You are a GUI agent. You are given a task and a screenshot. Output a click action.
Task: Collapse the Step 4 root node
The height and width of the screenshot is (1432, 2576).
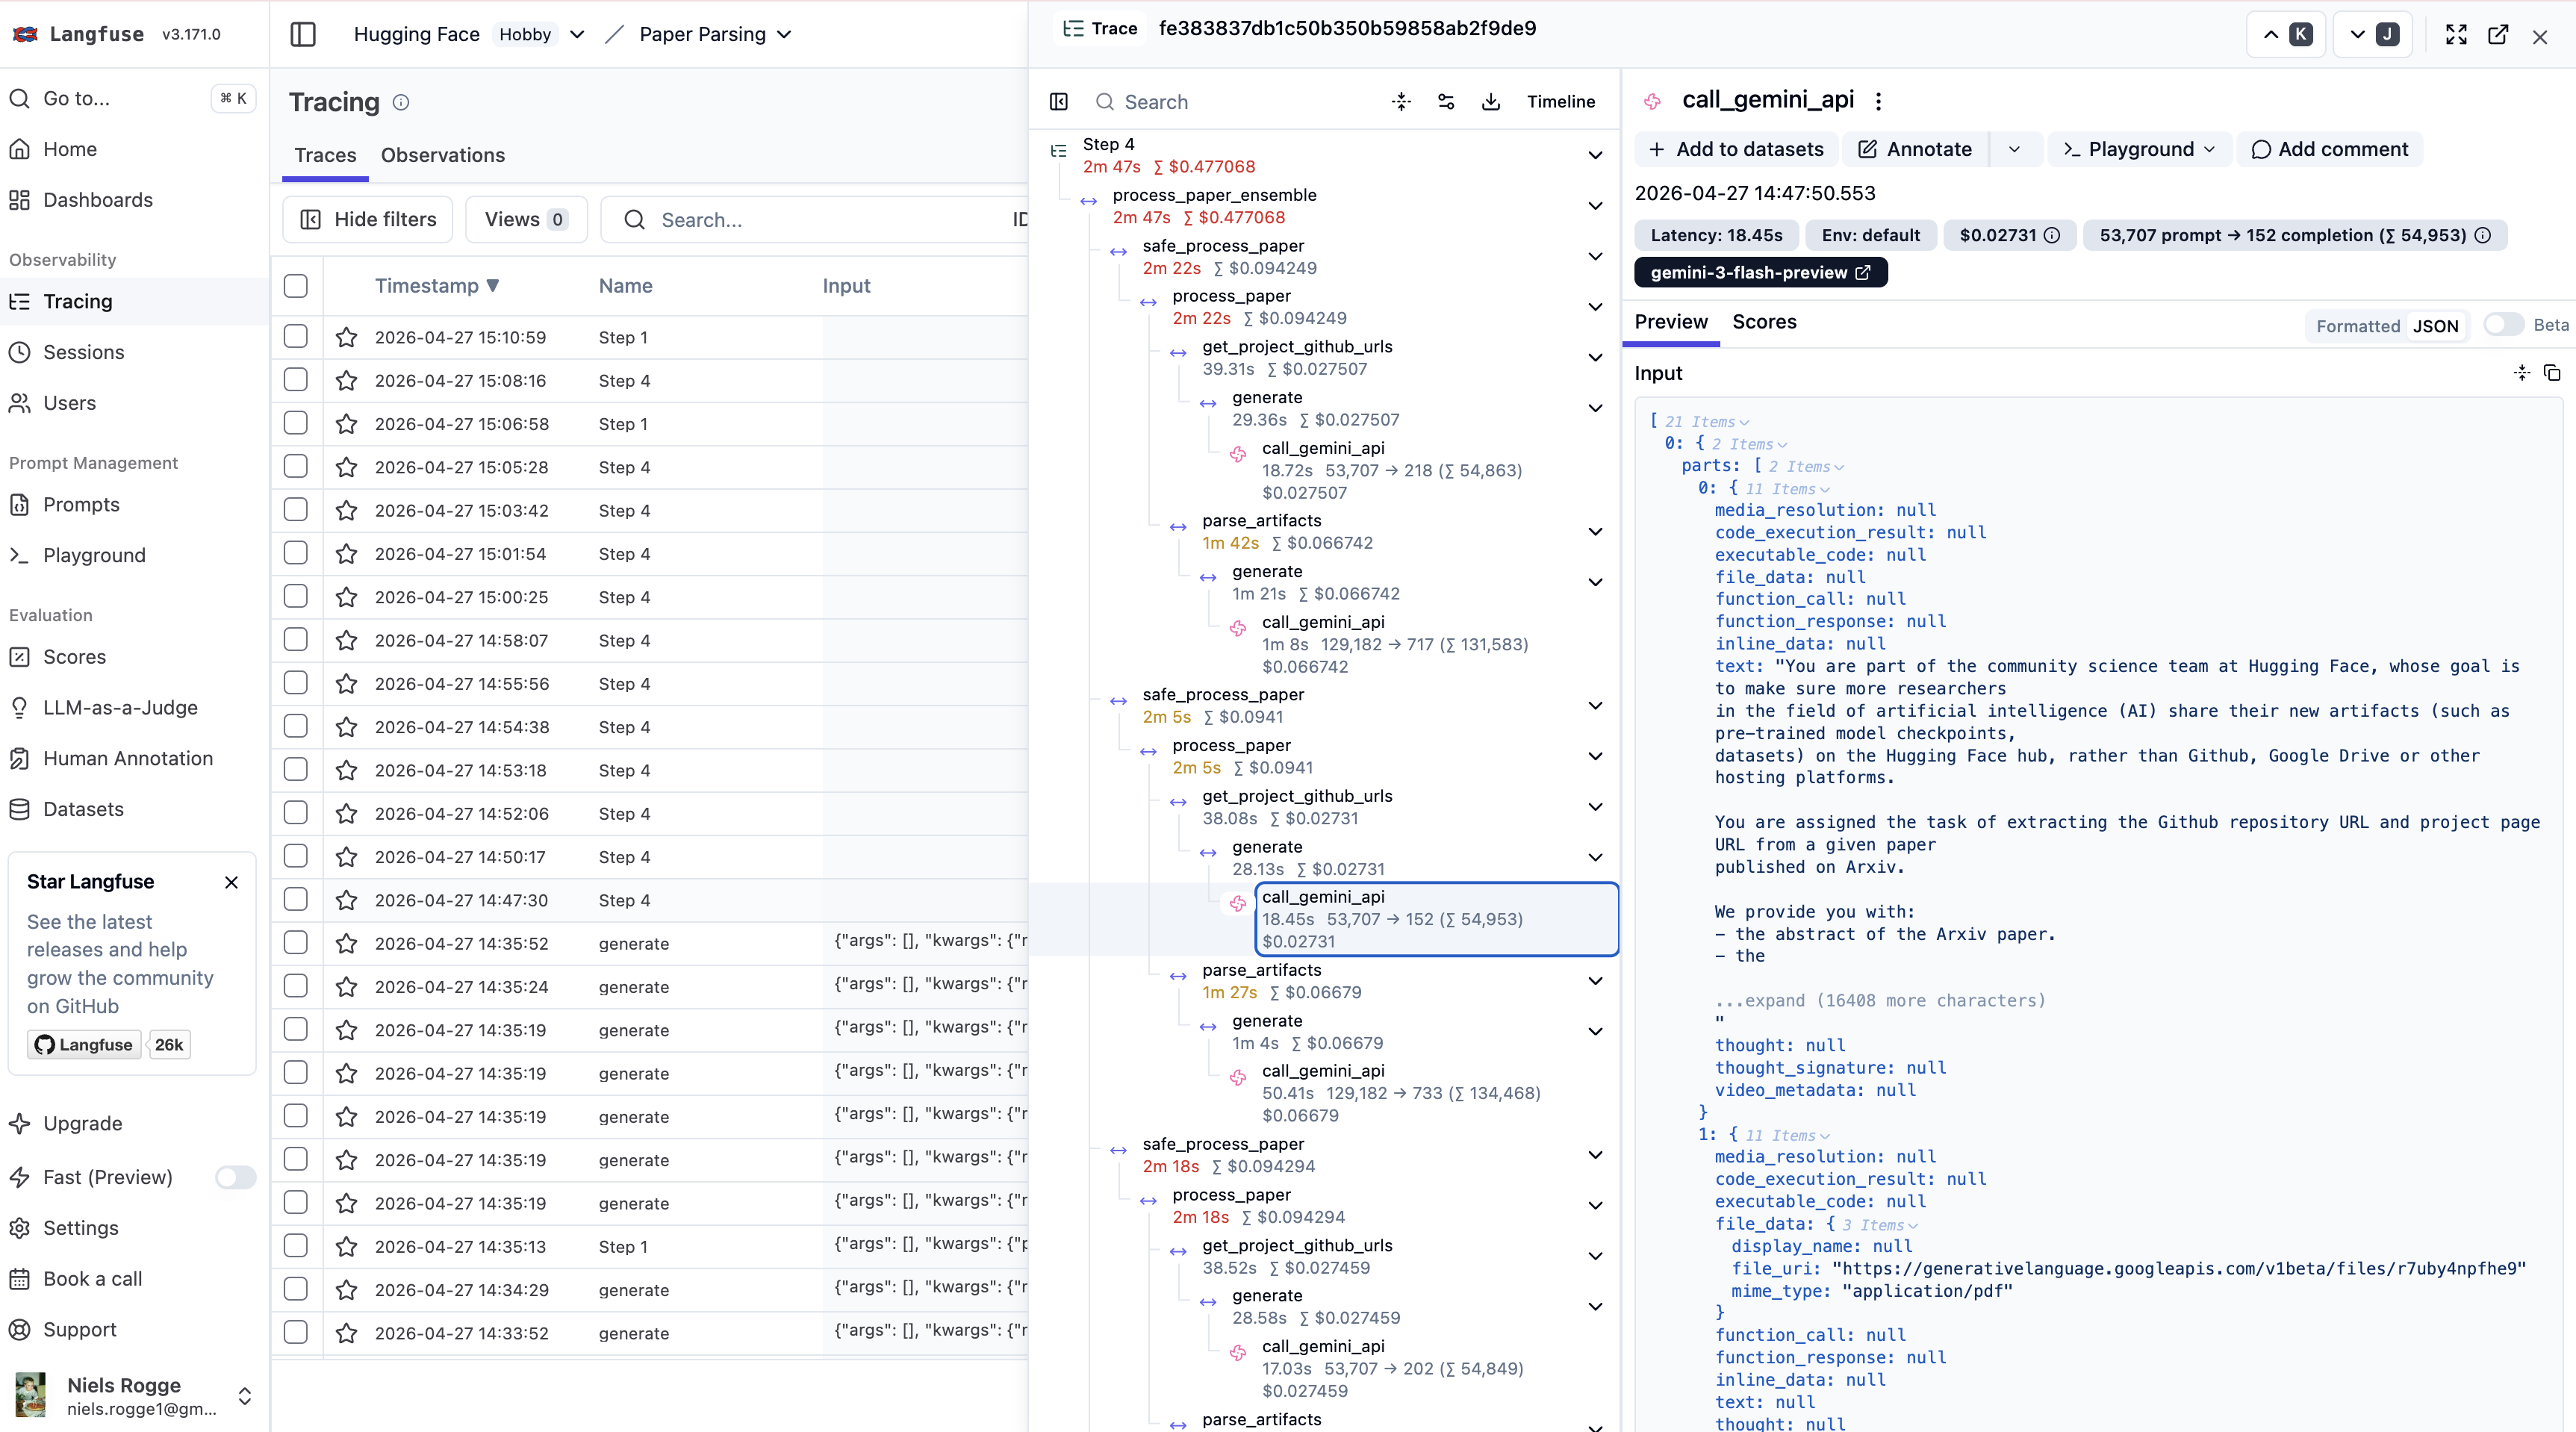click(x=1595, y=155)
